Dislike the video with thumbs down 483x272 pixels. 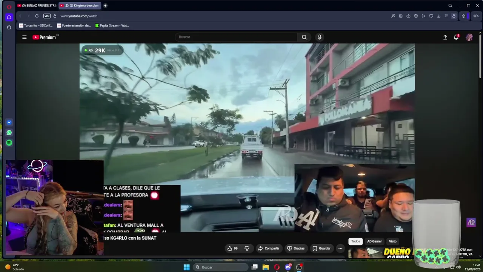point(247,248)
